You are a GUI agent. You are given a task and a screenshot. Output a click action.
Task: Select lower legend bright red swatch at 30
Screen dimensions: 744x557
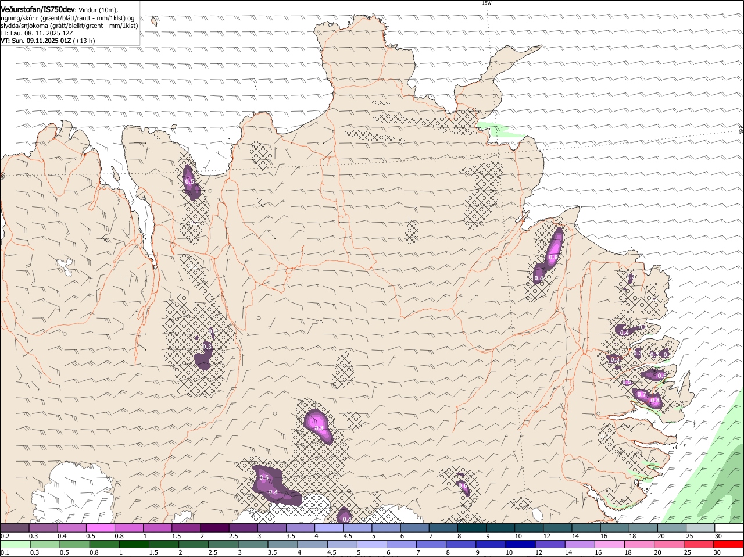728,544
